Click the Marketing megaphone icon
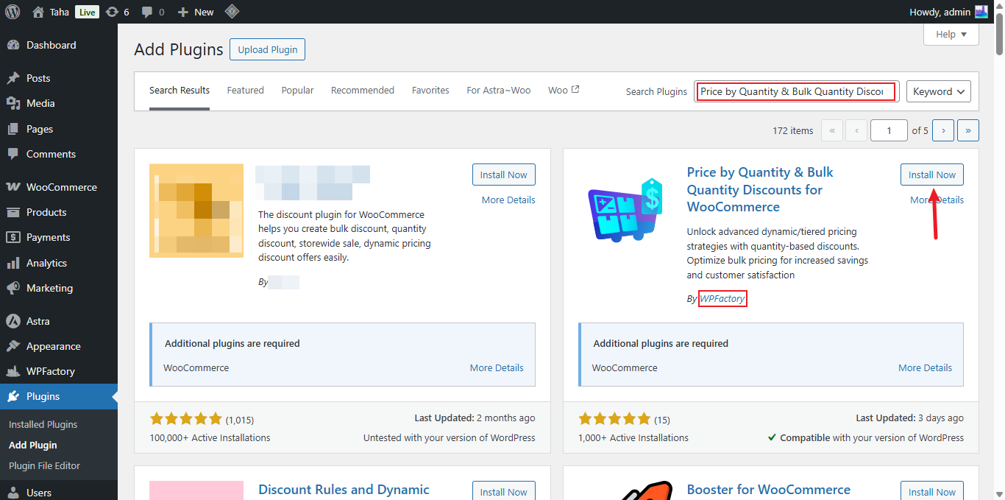This screenshot has height=500, width=1005. click(13, 288)
